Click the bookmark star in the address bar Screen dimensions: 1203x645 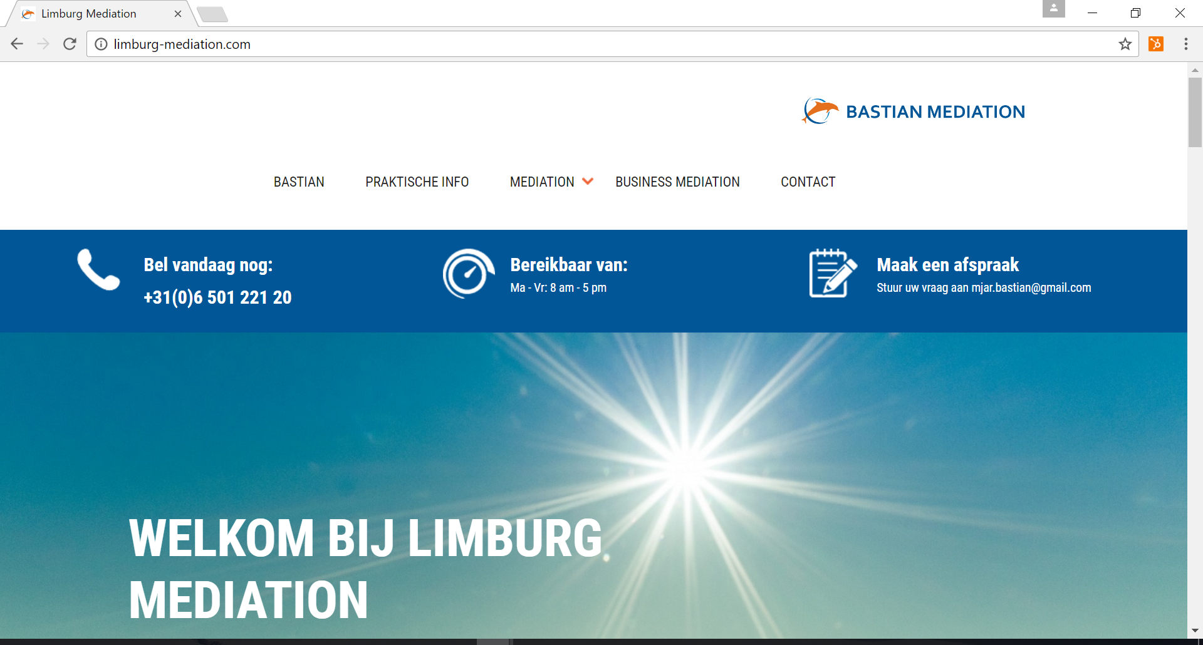[1125, 44]
